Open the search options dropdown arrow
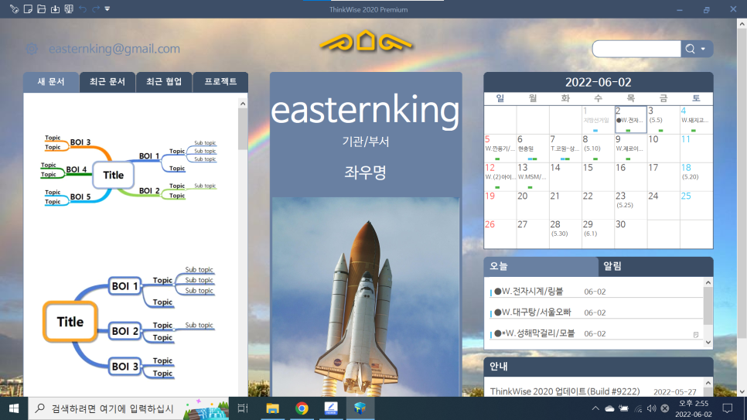Viewport: 747px width, 420px height. coord(703,49)
